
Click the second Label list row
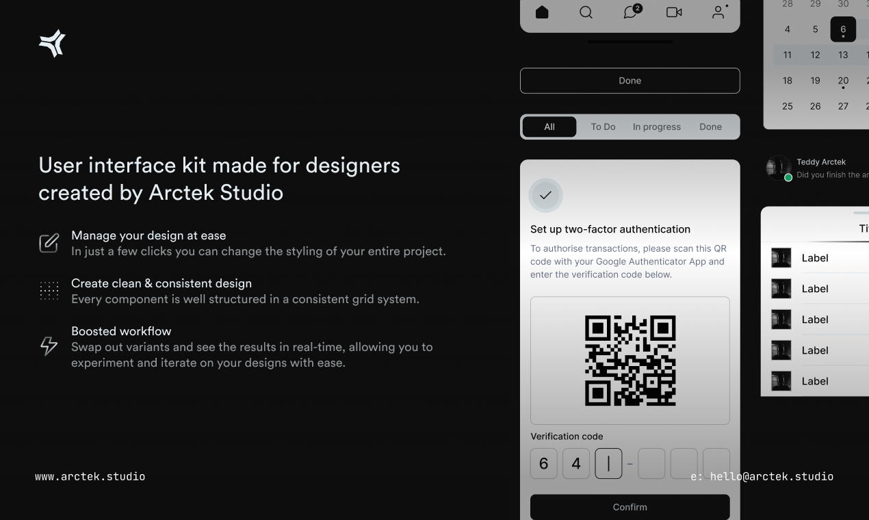[815, 289]
